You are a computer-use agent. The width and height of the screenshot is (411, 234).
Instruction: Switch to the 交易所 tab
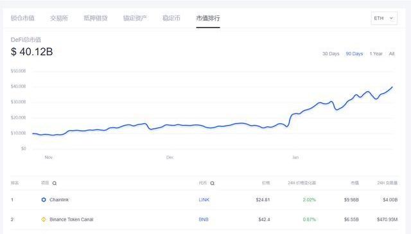[x=59, y=18]
